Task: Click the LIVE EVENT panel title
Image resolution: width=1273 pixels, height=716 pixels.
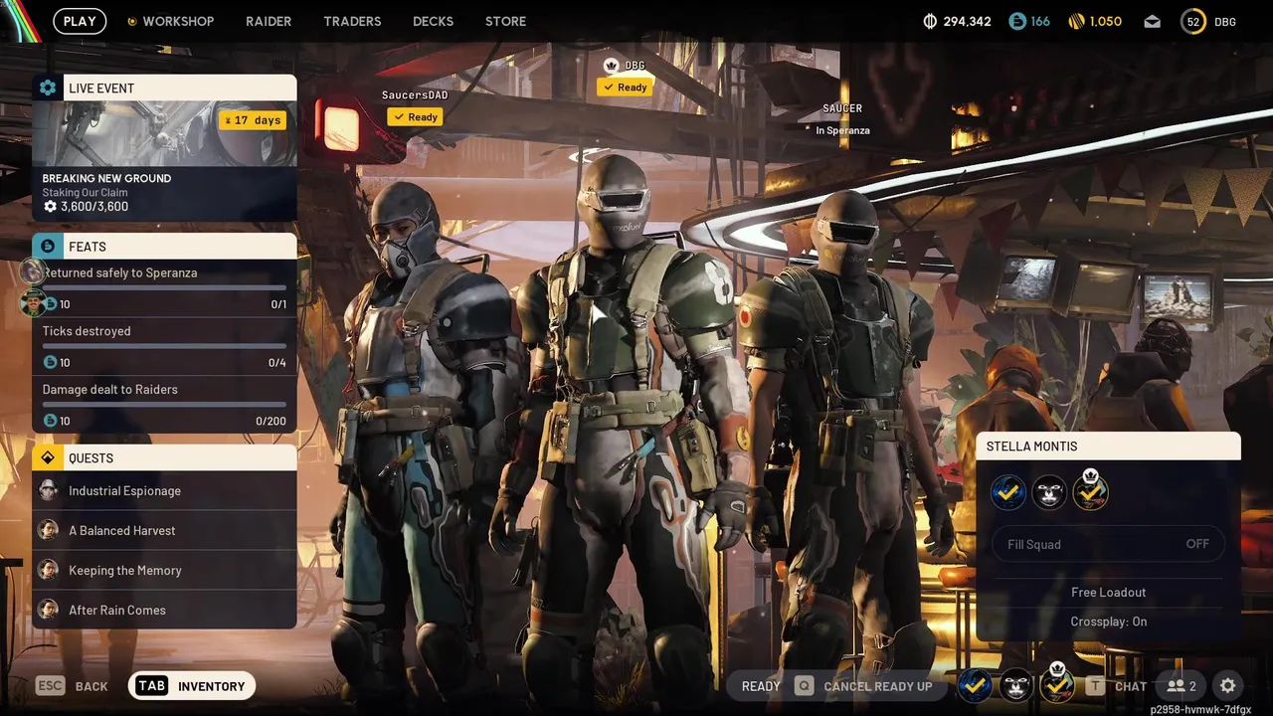Action: tap(101, 89)
